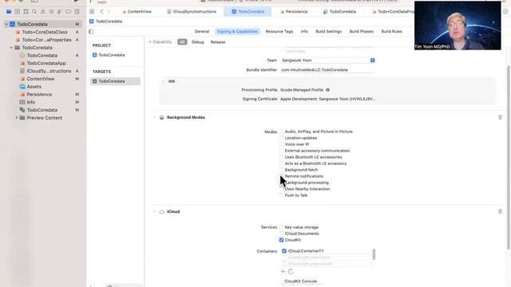Open the Debug navigator icon
This screenshot has height=287, width=511.
tap(60, 12)
